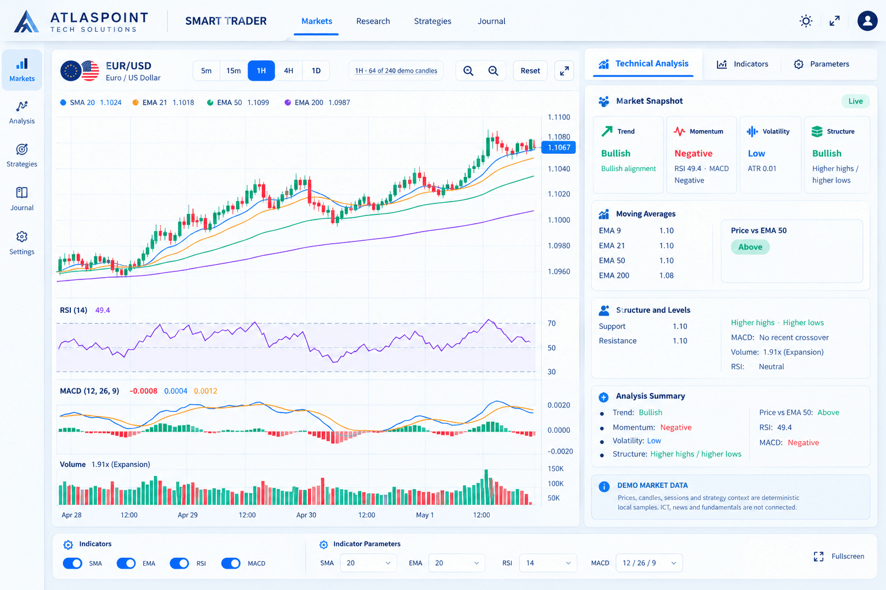The height and width of the screenshot is (590, 886).
Task: Click the Live status badge
Action: click(855, 101)
